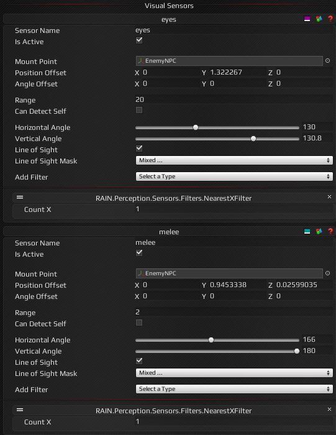
Task: Click melee Vertical Angle value 180
Action: (317, 350)
